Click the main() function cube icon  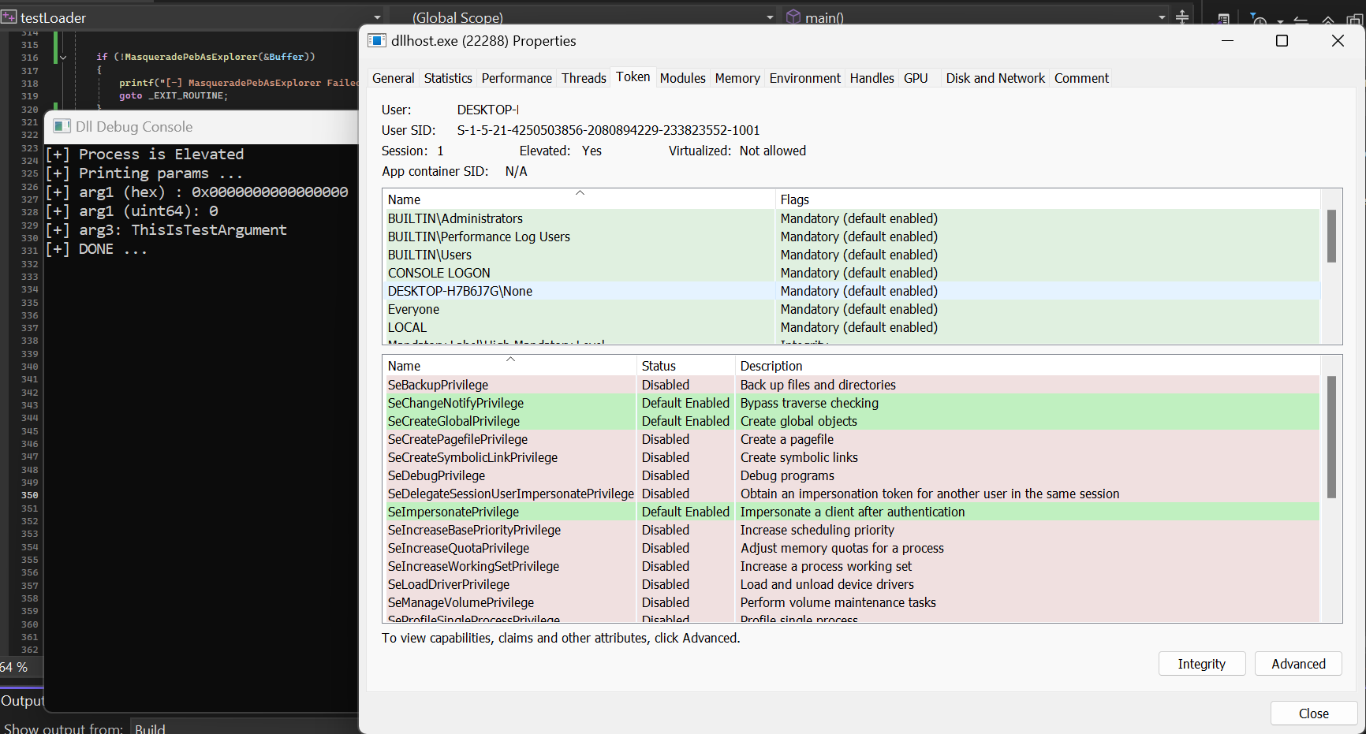tap(793, 17)
